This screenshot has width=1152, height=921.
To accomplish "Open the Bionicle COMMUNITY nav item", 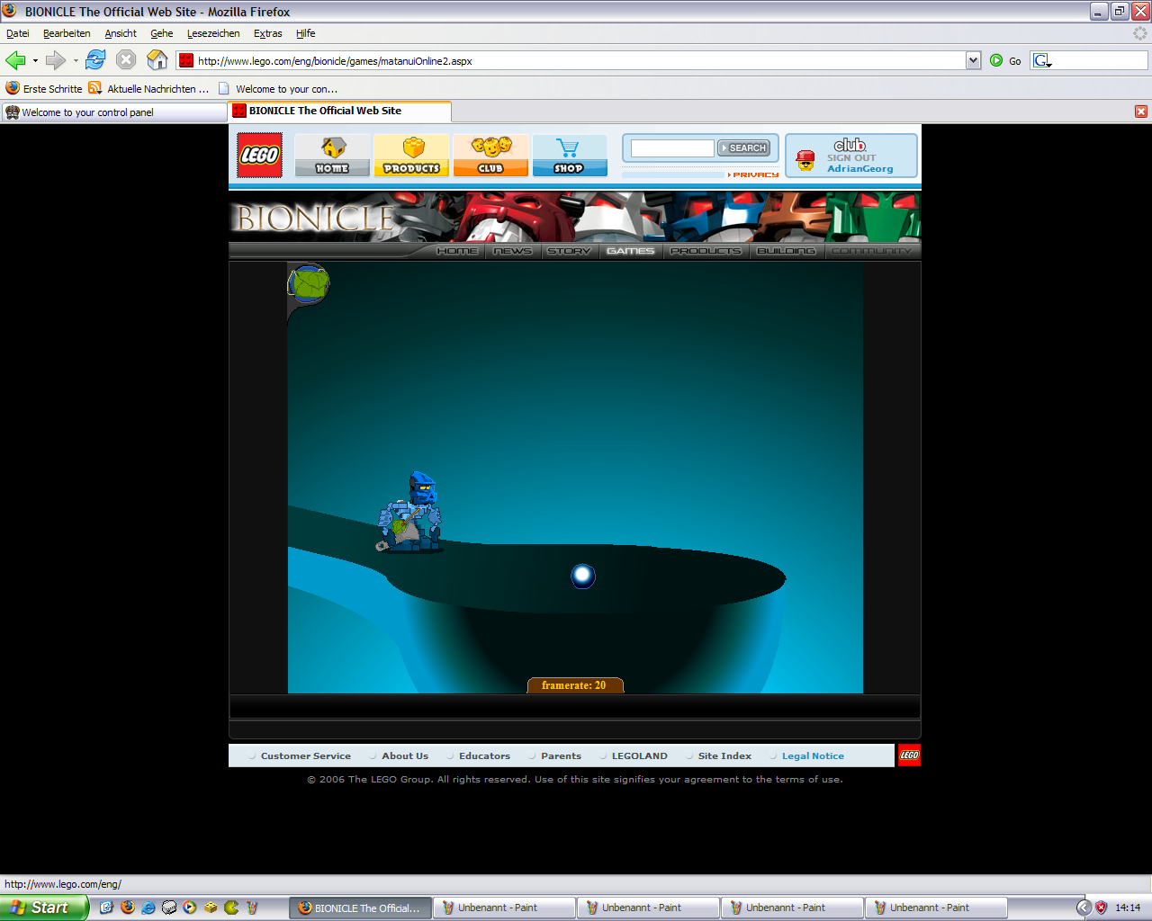I will click(x=871, y=251).
